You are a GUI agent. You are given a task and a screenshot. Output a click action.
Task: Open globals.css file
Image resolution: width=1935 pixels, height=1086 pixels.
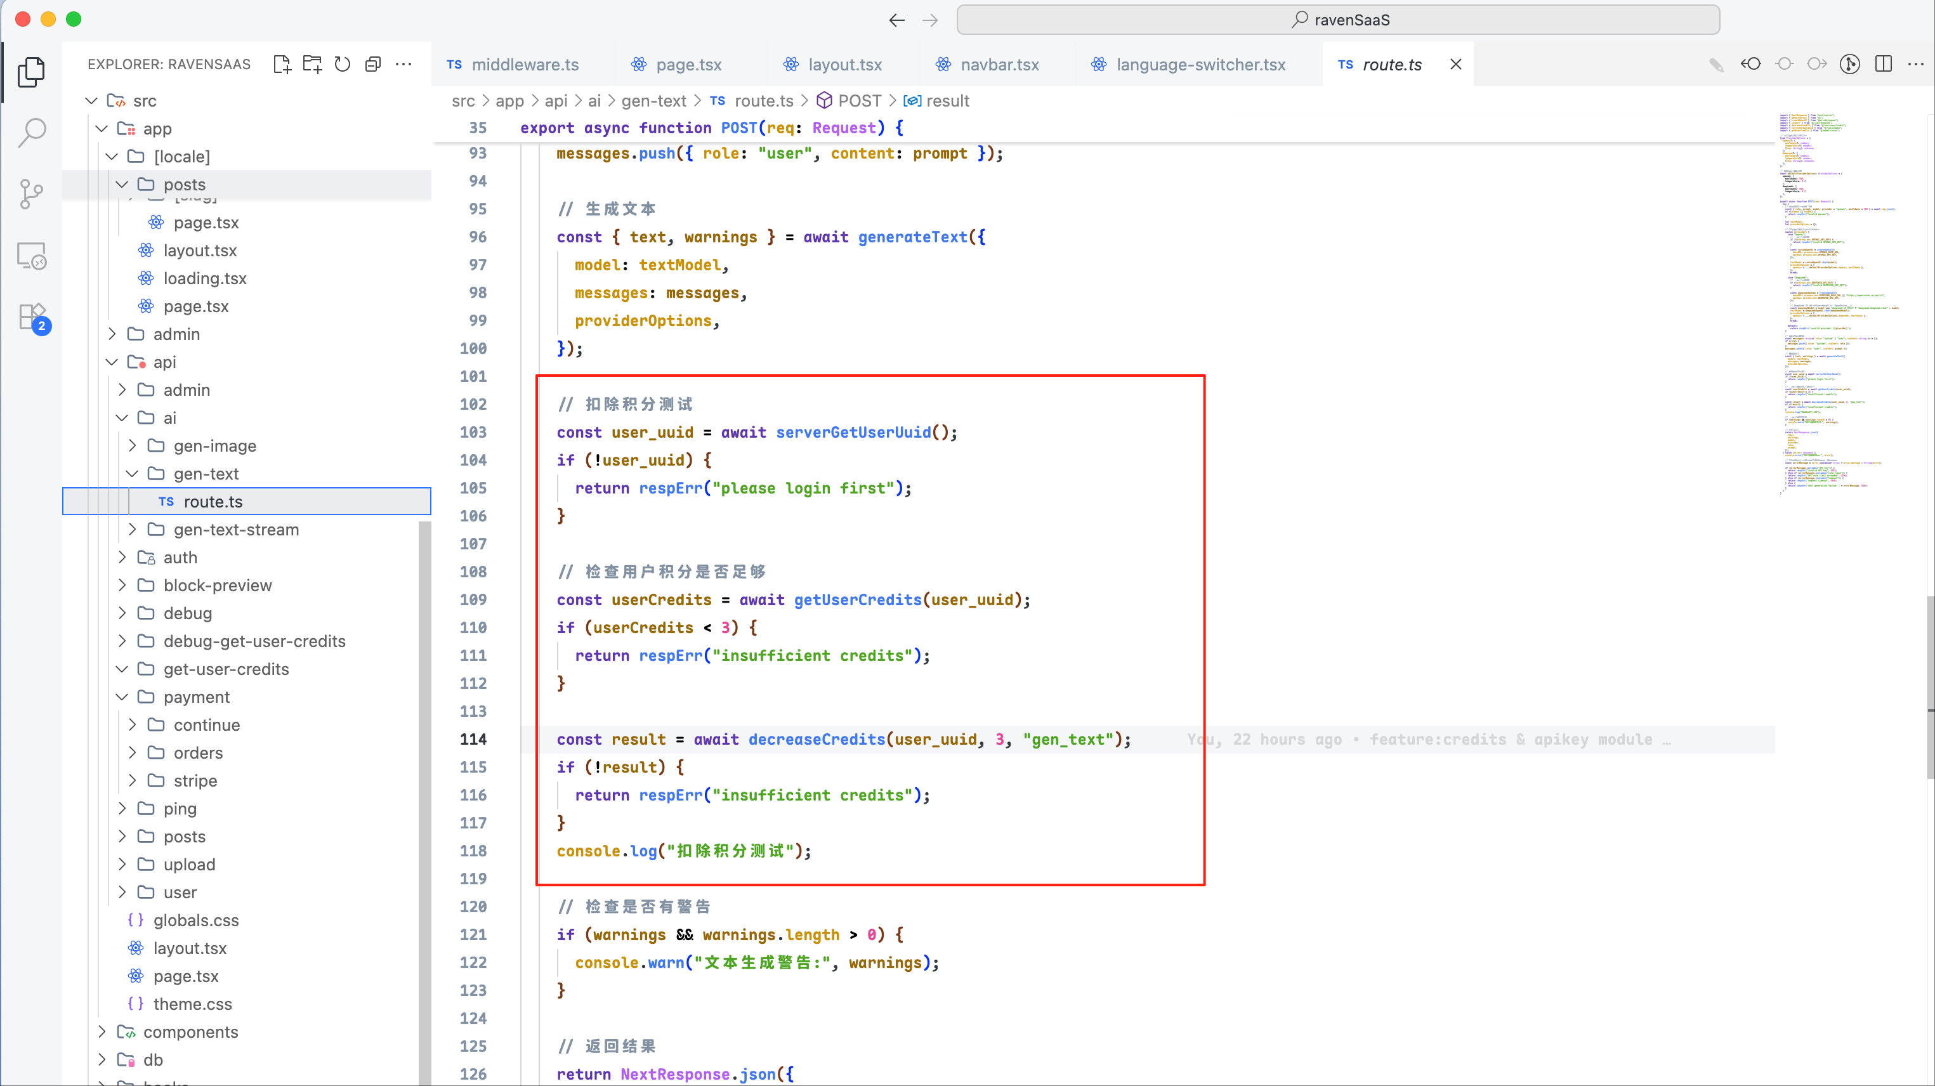point(195,920)
